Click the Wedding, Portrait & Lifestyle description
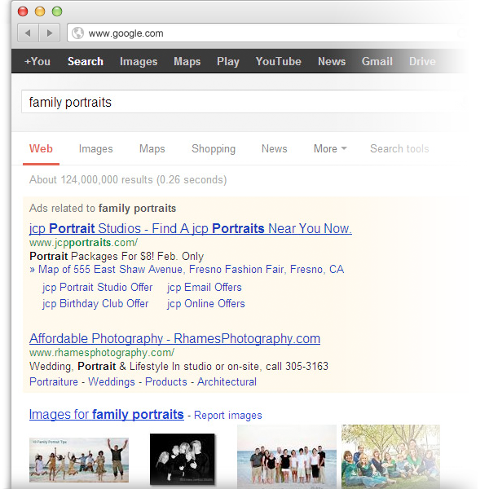The width and height of the screenshot is (489, 489). [178, 367]
